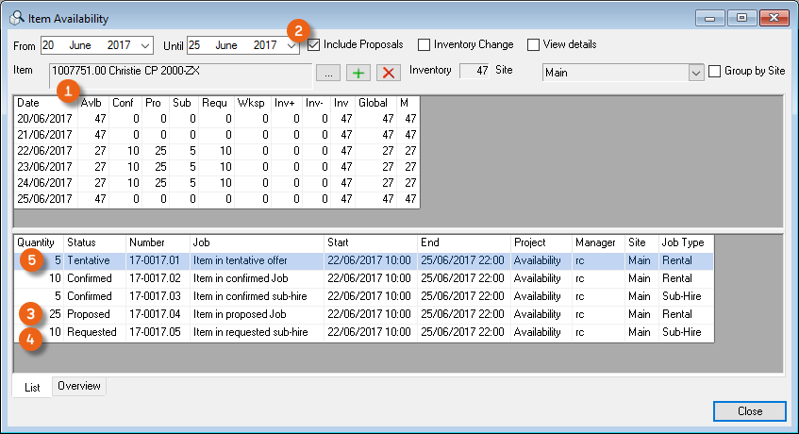Uncheck the Include Proposals checkbox
Screen dimensions: 799x434
(x=314, y=44)
